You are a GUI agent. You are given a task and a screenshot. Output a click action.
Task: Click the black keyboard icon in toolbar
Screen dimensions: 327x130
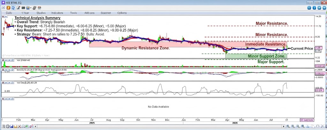(23, 8)
